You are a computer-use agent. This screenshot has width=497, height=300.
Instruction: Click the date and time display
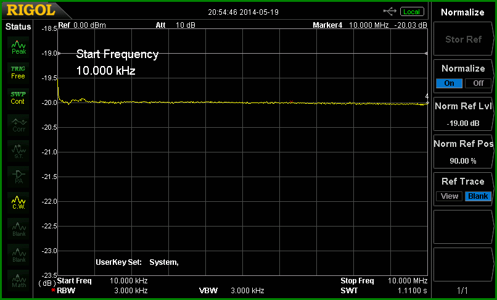point(243,12)
